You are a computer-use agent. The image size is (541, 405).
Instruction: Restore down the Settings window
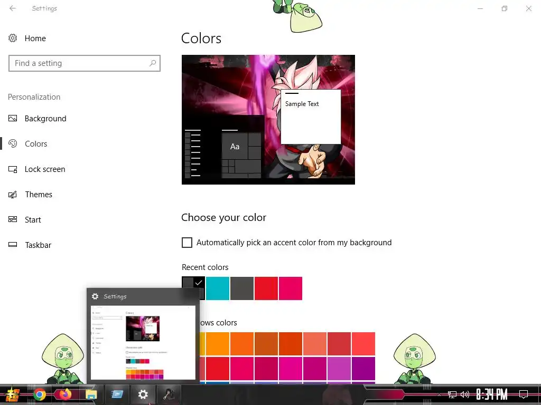pyautogui.click(x=504, y=8)
